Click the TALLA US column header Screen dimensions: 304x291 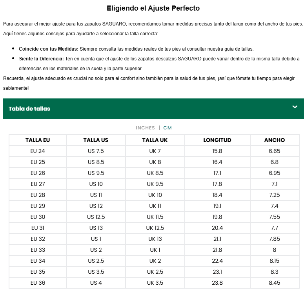96,140
